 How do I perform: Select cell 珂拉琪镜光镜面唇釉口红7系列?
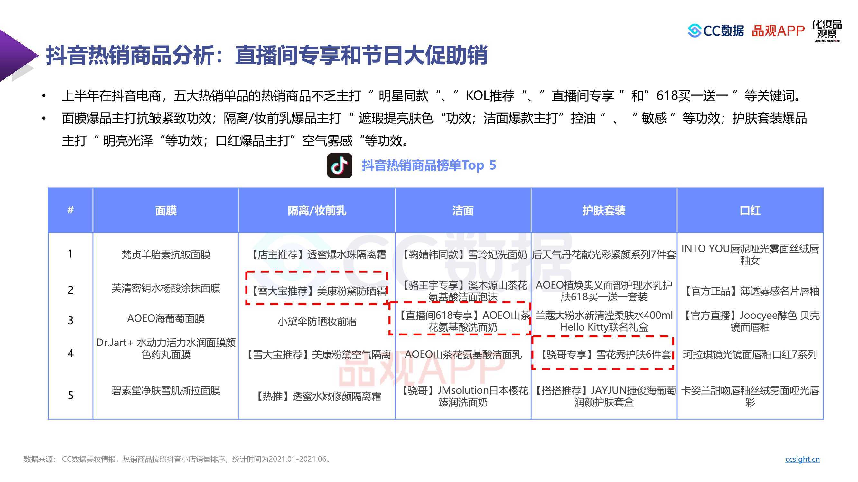point(750,354)
